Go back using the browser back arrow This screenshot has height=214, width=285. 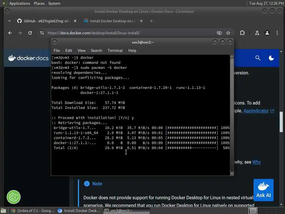click(10, 33)
